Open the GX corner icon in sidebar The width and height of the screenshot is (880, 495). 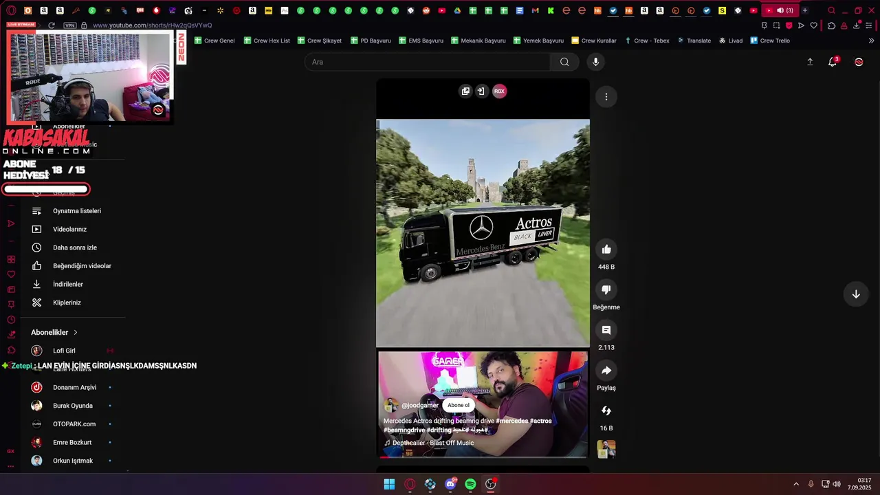pyautogui.click(x=11, y=451)
